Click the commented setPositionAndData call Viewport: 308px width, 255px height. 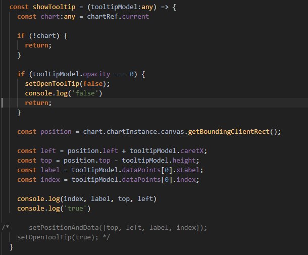pyautogui.click(x=118, y=228)
